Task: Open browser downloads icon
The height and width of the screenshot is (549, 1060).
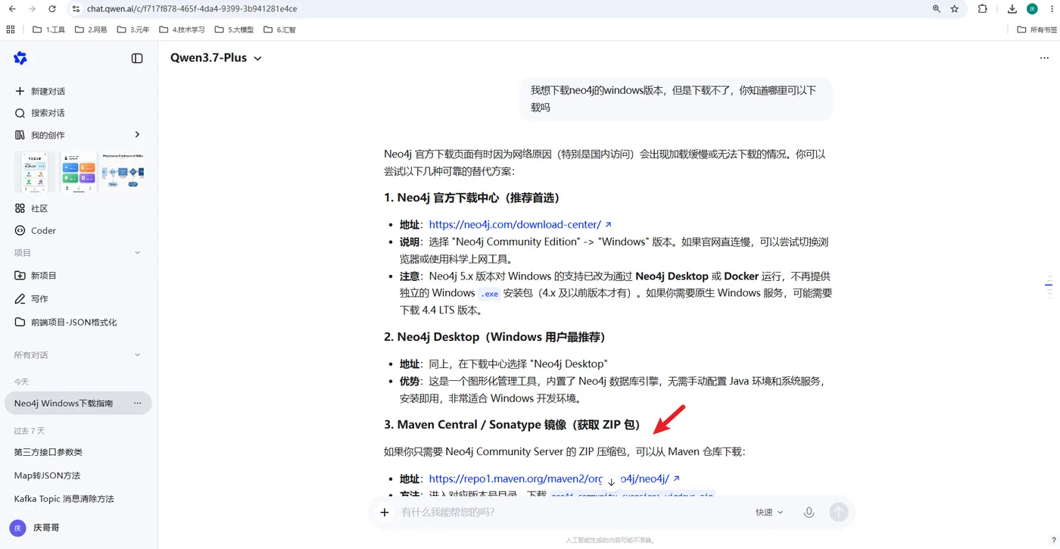Action: click(1012, 9)
